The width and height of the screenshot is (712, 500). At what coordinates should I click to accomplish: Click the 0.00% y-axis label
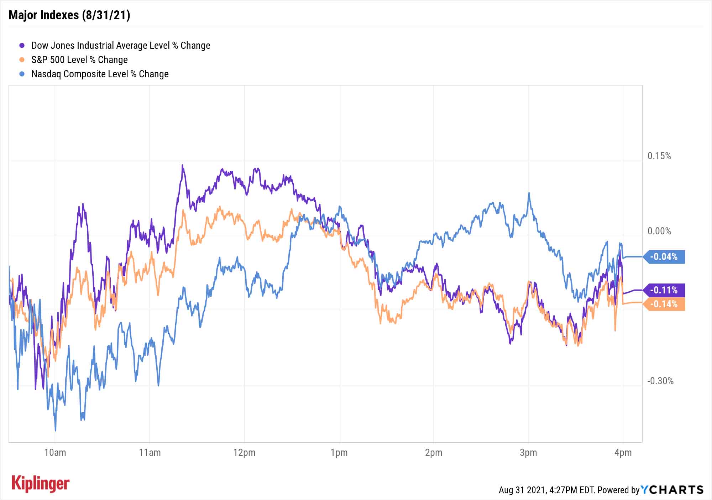[659, 231]
